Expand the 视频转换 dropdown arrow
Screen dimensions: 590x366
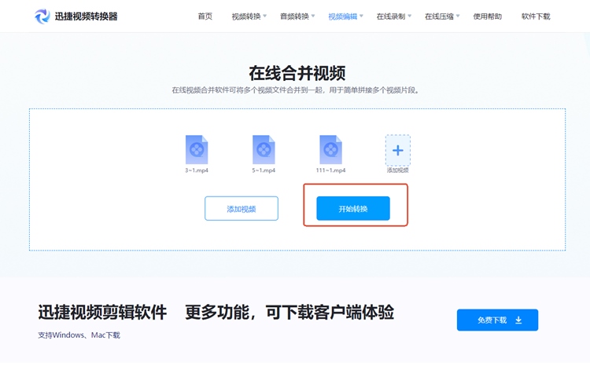pyautogui.click(x=265, y=16)
